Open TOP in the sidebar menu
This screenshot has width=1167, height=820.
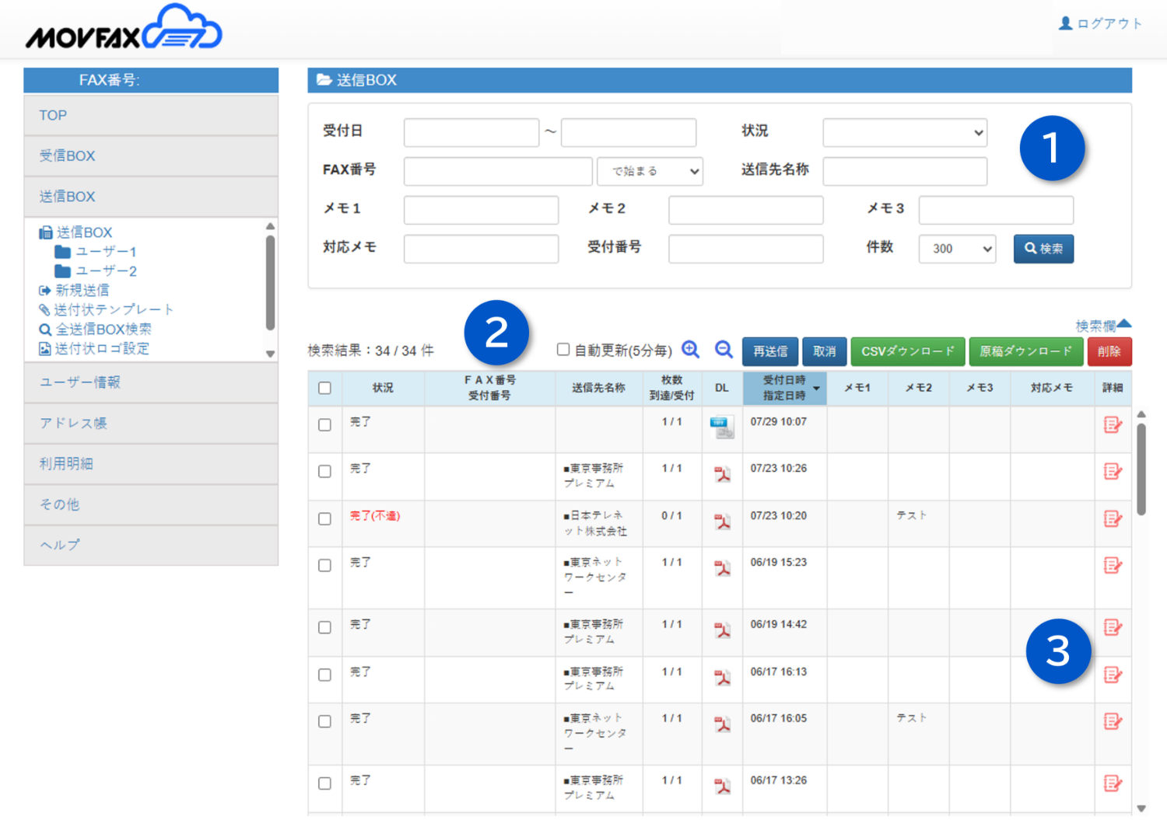pyautogui.click(x=151, y=115)
